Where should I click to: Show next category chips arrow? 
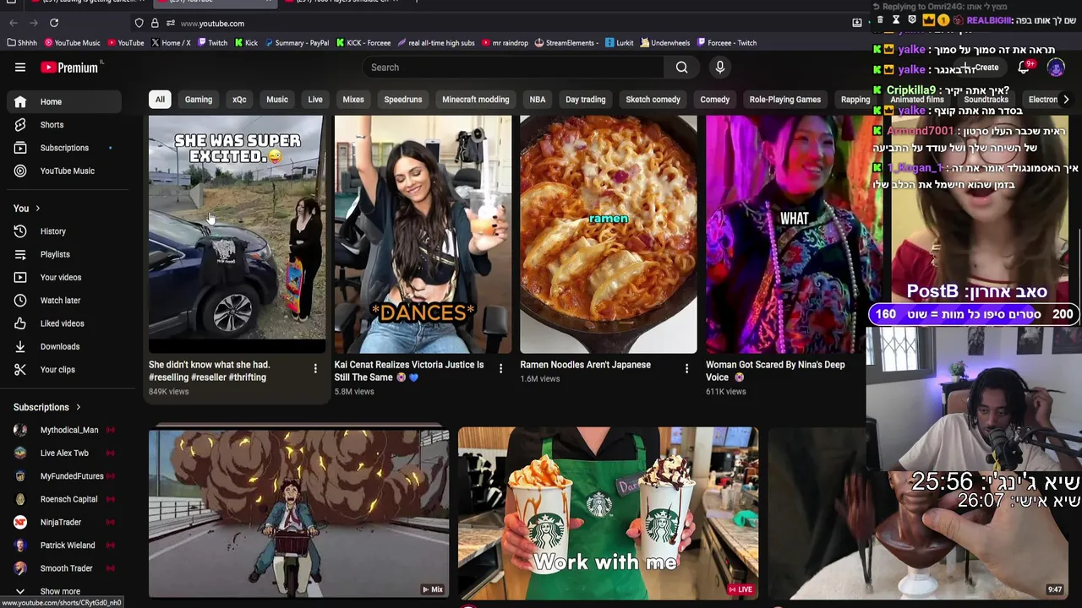click(x=1066, y=100)
